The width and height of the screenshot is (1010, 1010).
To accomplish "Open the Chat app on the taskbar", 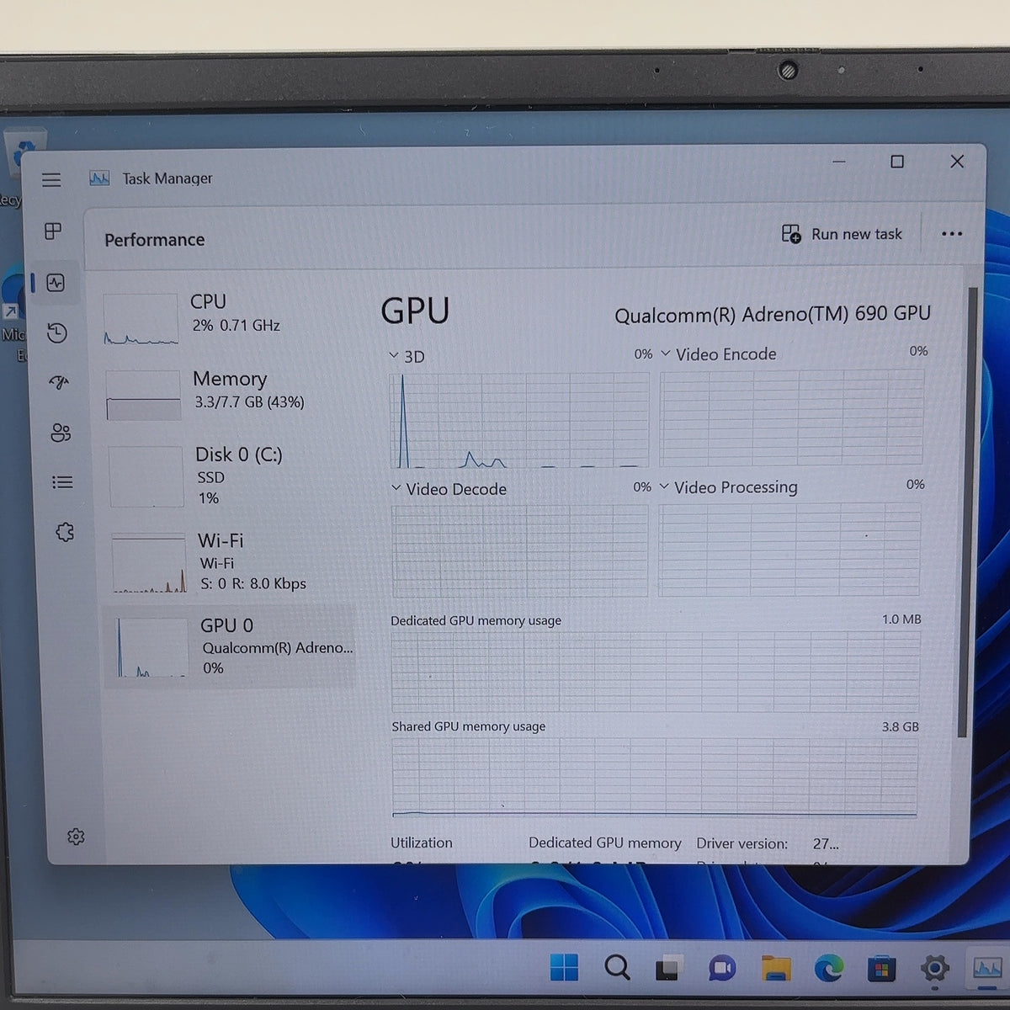I will click(x=722, y=969).
